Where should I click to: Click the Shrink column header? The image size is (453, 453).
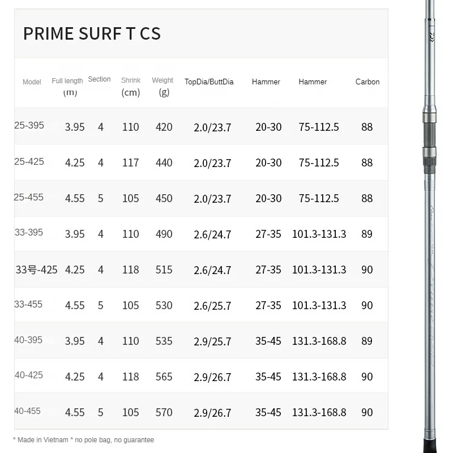130,80
